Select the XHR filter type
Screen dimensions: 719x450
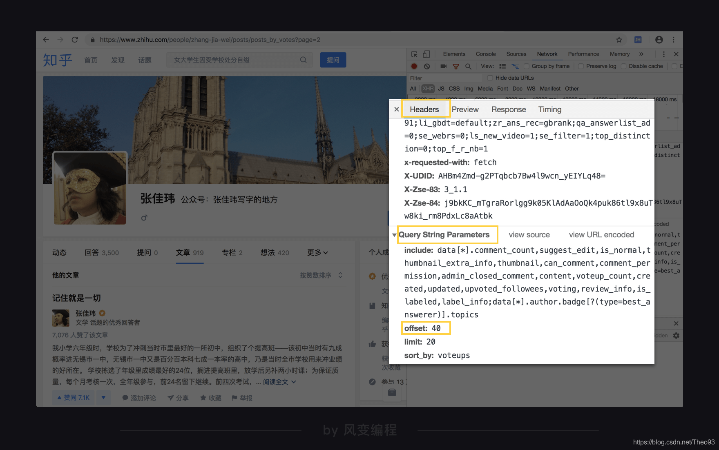coord(428,89)
